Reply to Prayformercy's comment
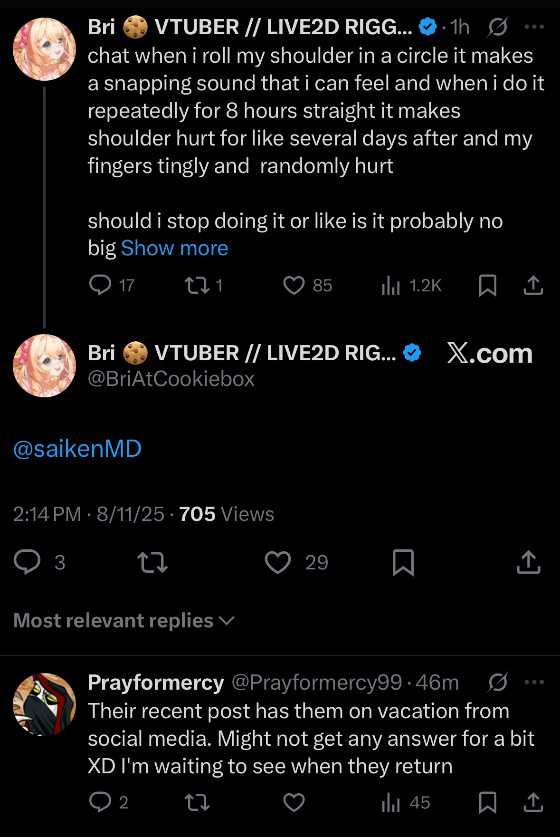The height and width of the screenshot is (837, 560). click(x=100, y=803)
